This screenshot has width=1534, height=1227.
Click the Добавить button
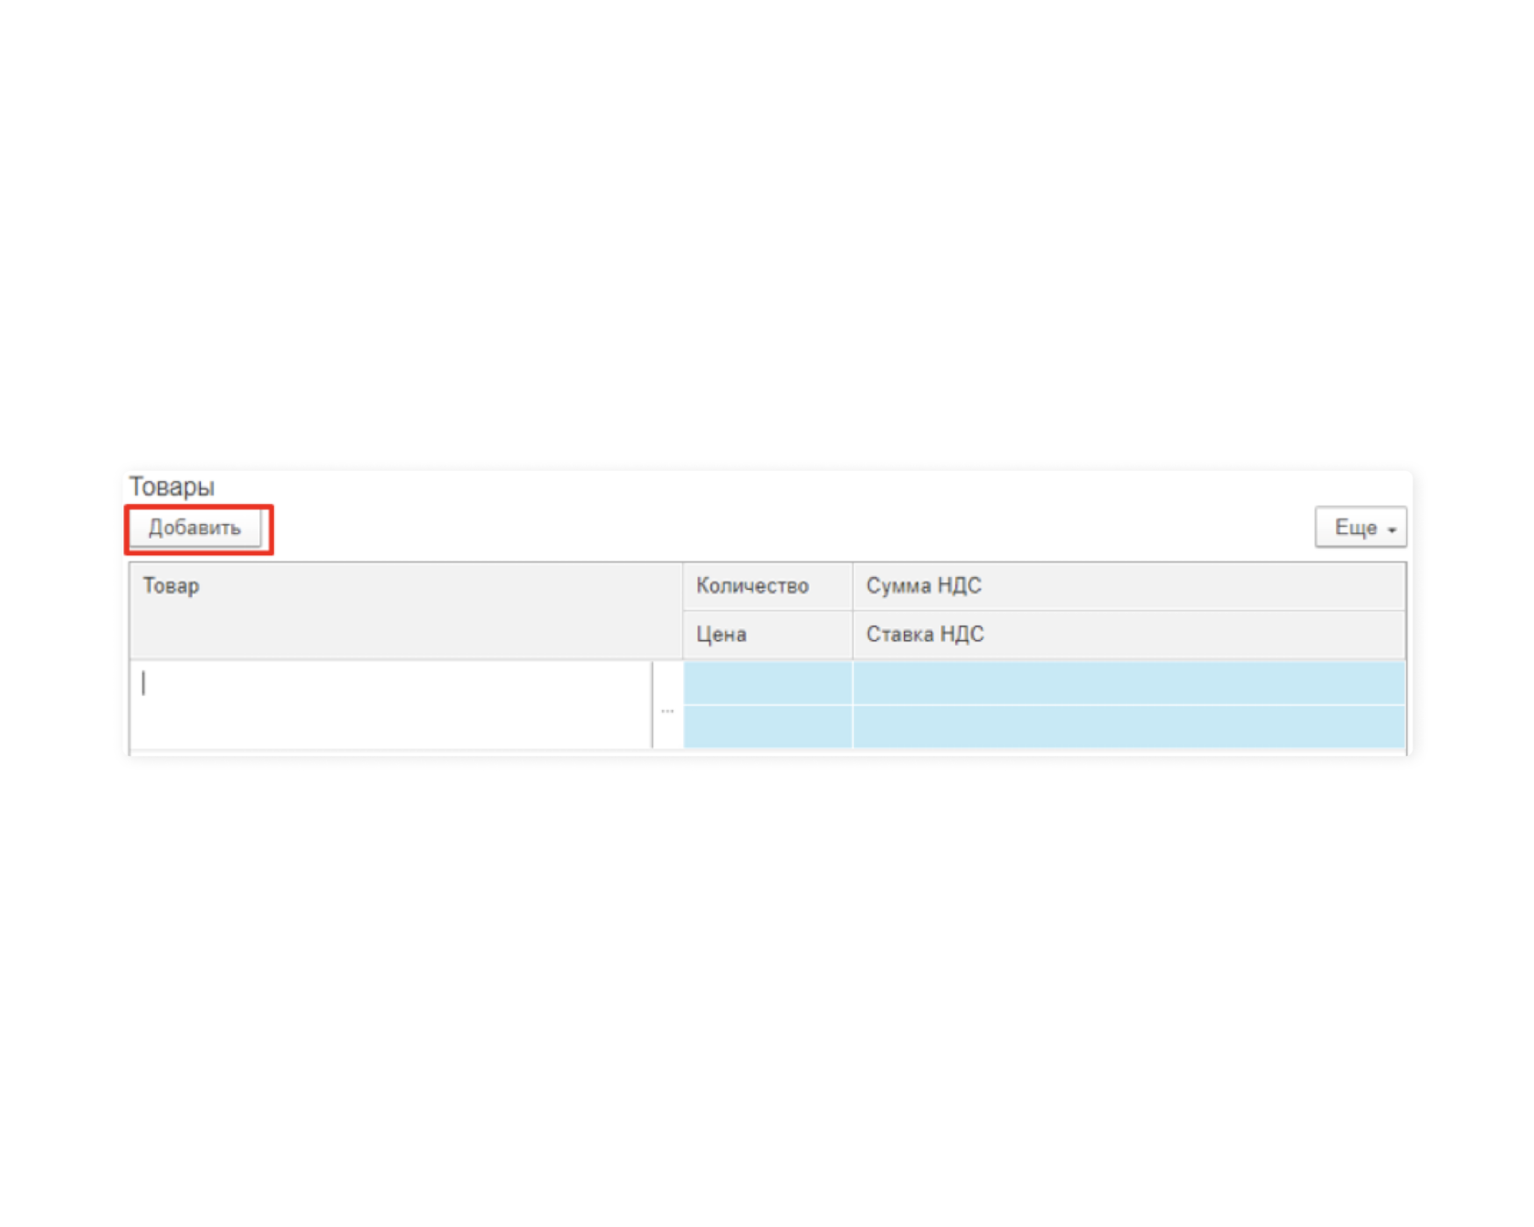click(x=195, y=529)
